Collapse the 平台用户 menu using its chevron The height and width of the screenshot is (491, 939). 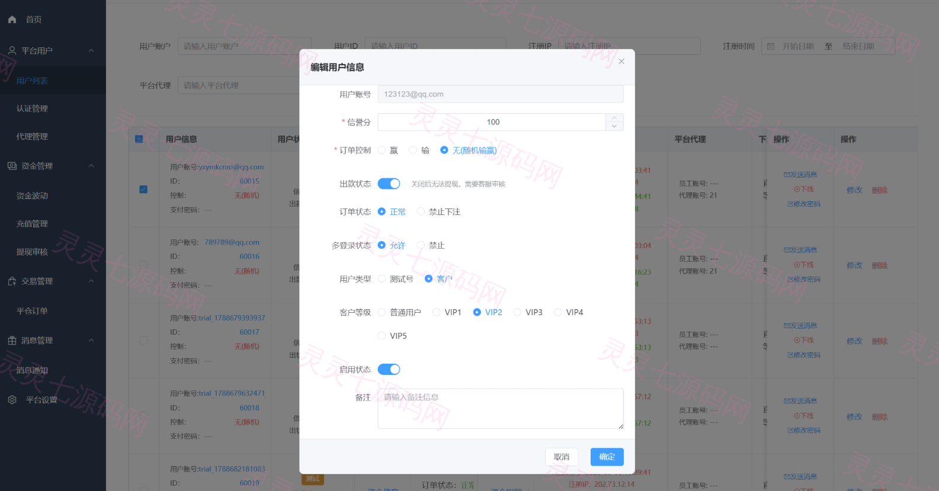[x=91, y=50]
